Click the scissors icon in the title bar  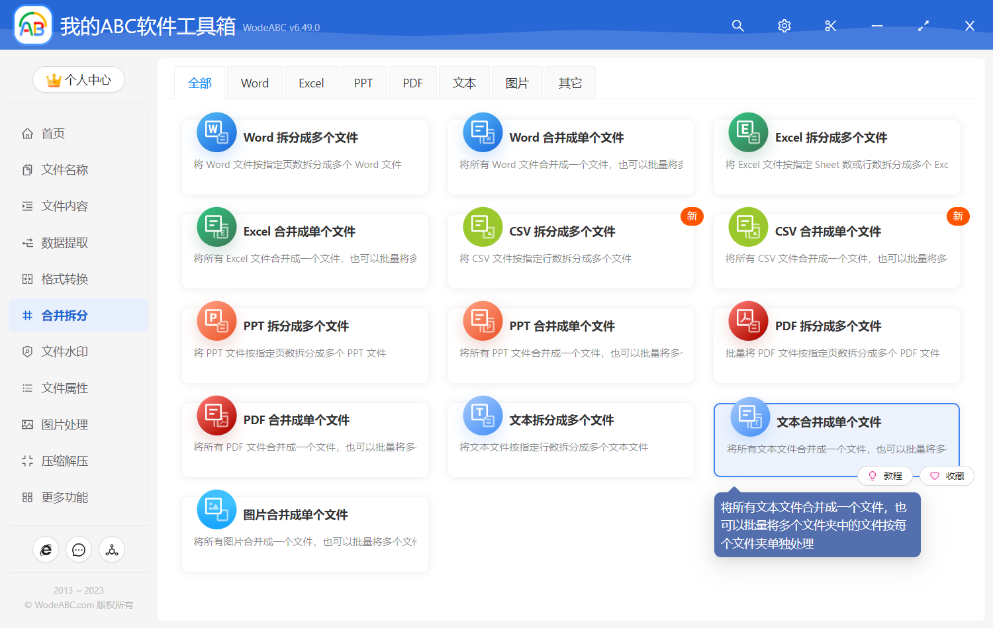click(x=830, y=26)
